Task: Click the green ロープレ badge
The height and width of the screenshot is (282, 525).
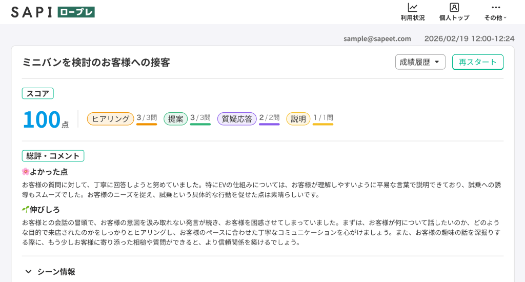Action: tap(76, 12)
